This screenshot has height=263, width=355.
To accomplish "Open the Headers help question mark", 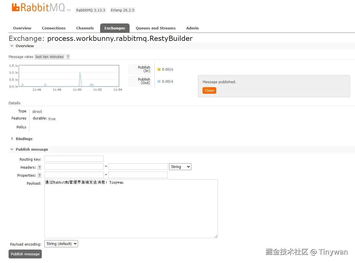I will [x=39, y=167].
